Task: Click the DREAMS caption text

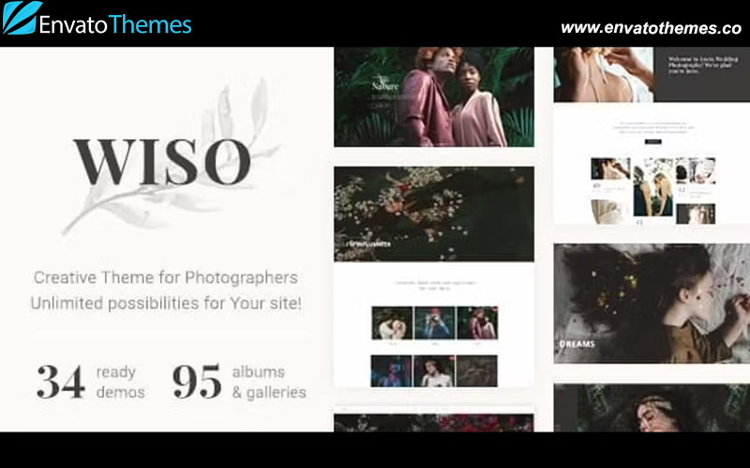Action: click(577, 344)
